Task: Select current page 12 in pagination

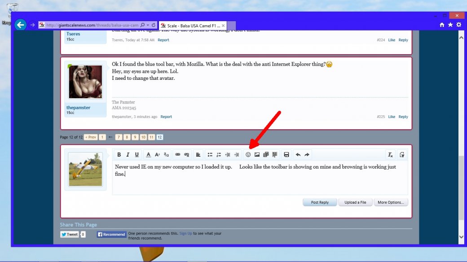Action: coord(160,137)
